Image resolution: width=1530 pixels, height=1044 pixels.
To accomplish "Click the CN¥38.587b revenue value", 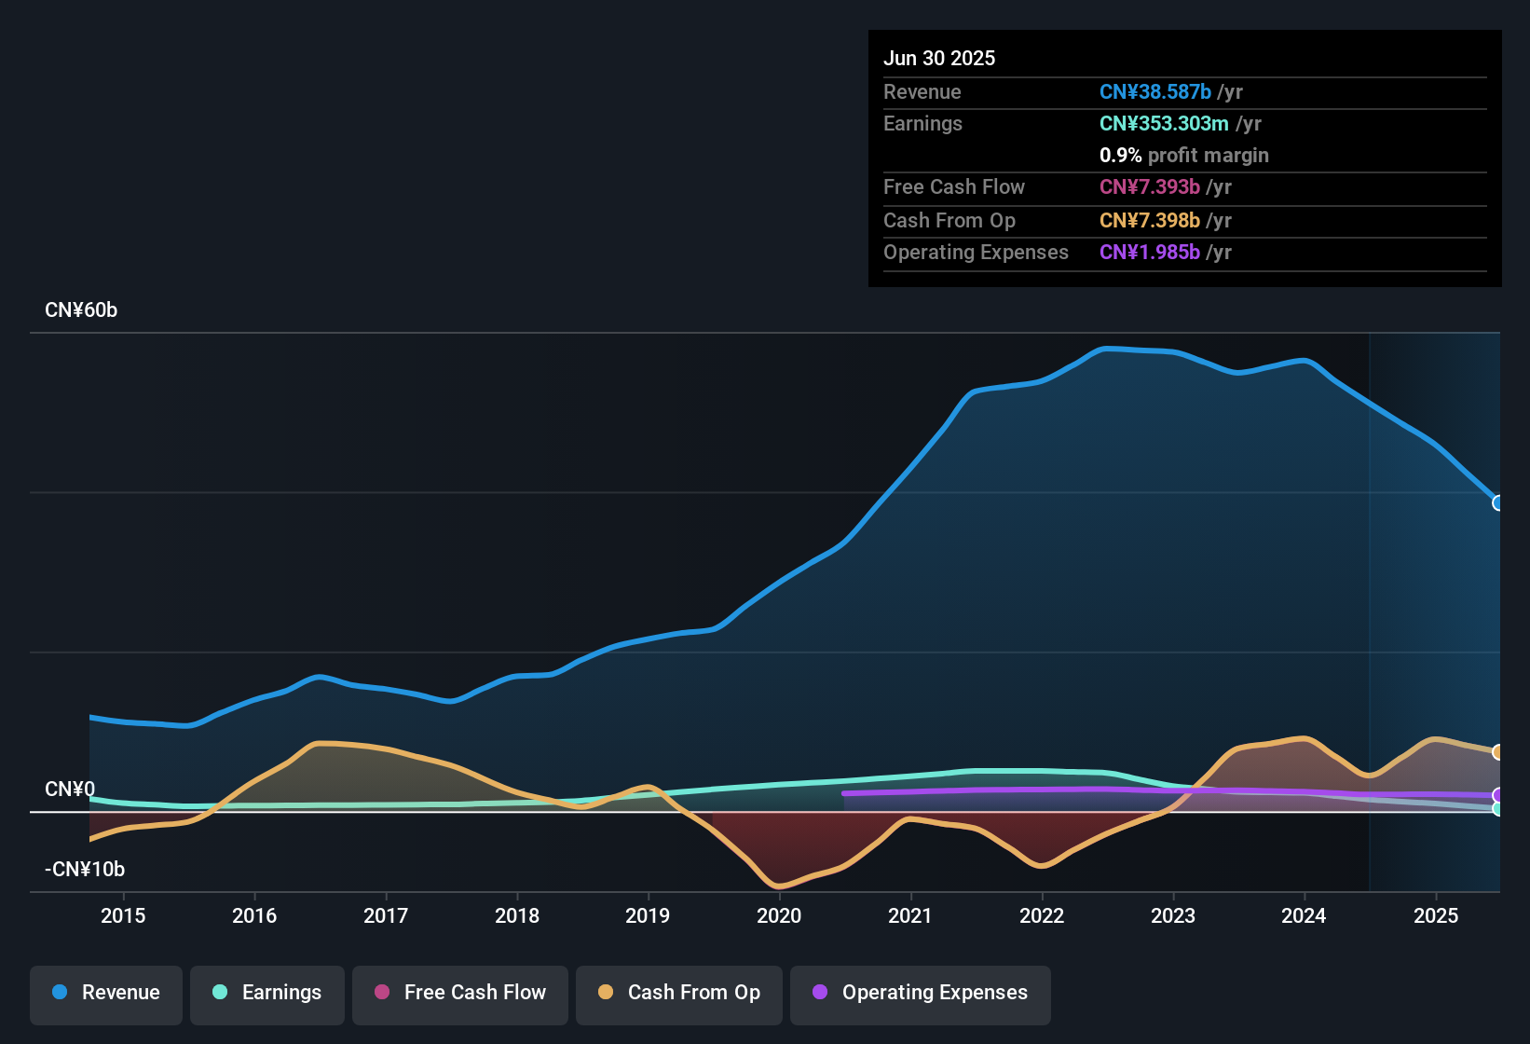I will tap(1155, 92).
